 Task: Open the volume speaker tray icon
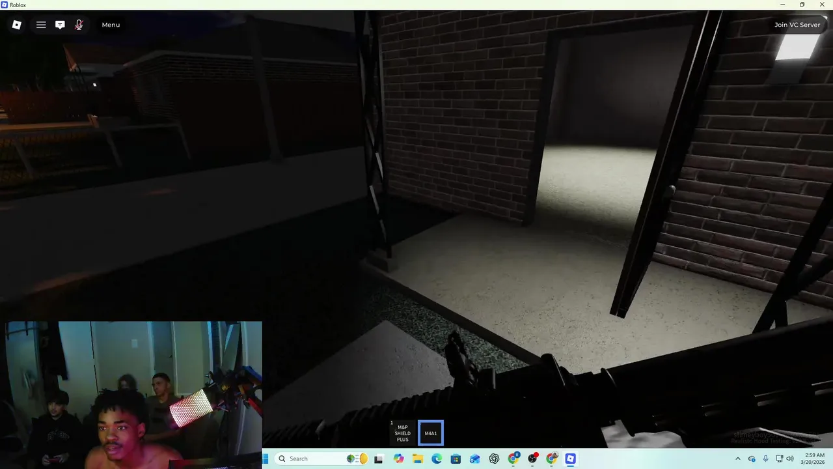click(790, 459)
